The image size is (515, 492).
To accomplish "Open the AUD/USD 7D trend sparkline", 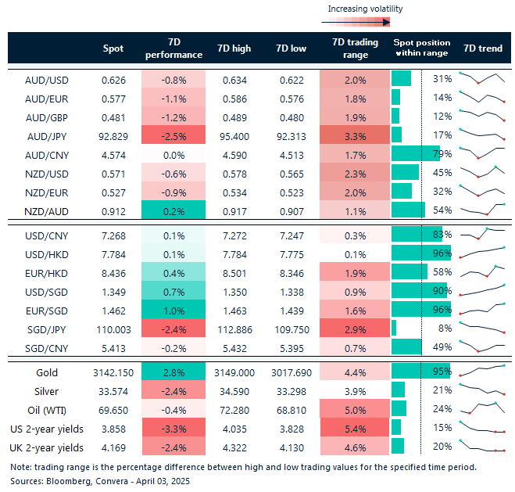I will click(x=481, y=78).
